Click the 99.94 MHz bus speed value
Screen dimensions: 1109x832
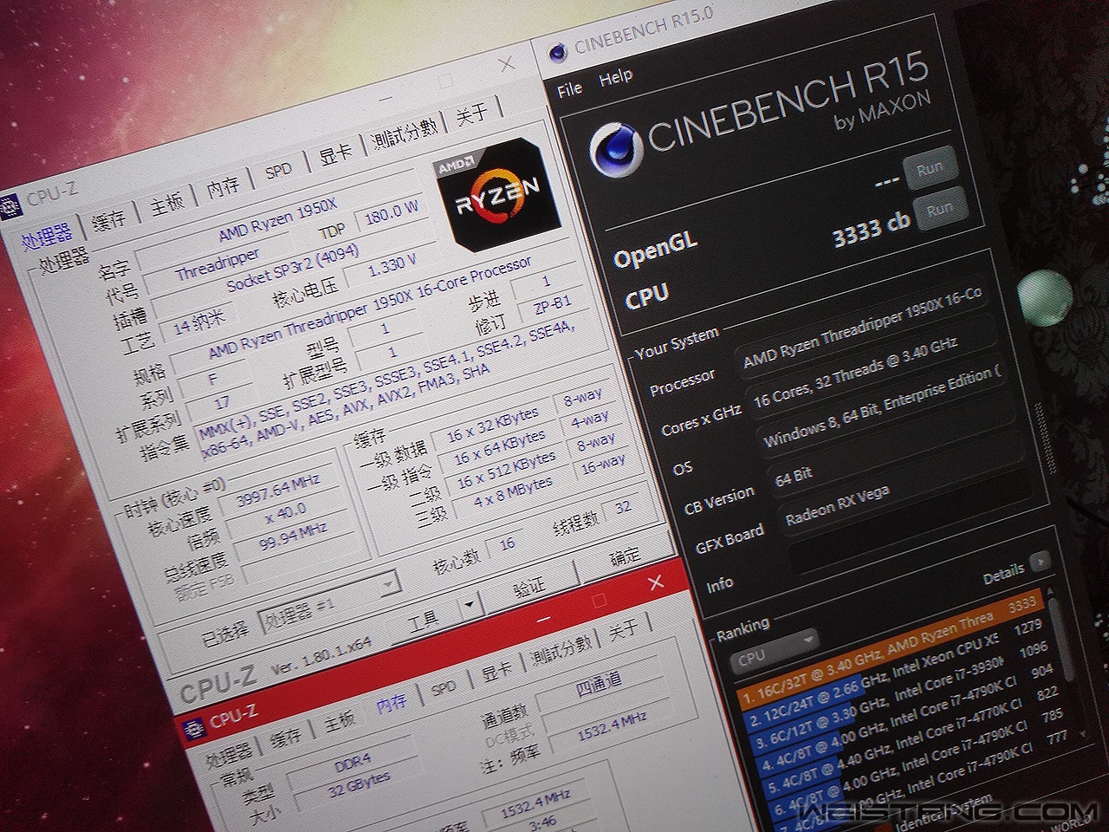click(x=293, y=537)
